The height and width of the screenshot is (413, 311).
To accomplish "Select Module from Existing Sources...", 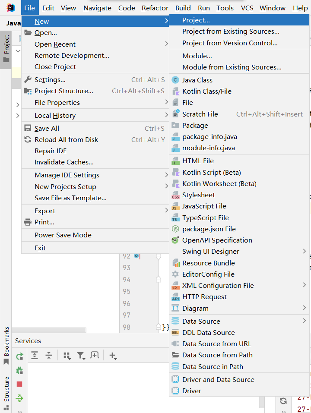I will point(239,67).
